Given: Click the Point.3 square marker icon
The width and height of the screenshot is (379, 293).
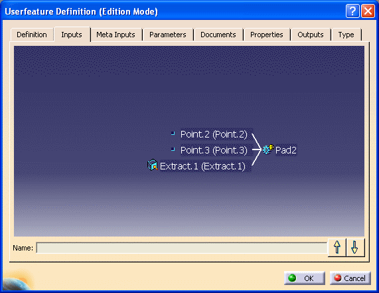Looking at the screenshot, I should [173, 149].
